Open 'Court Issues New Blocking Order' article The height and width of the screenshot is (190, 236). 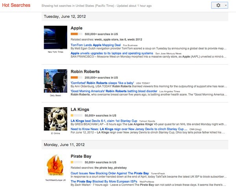click(x=109, y=173)
